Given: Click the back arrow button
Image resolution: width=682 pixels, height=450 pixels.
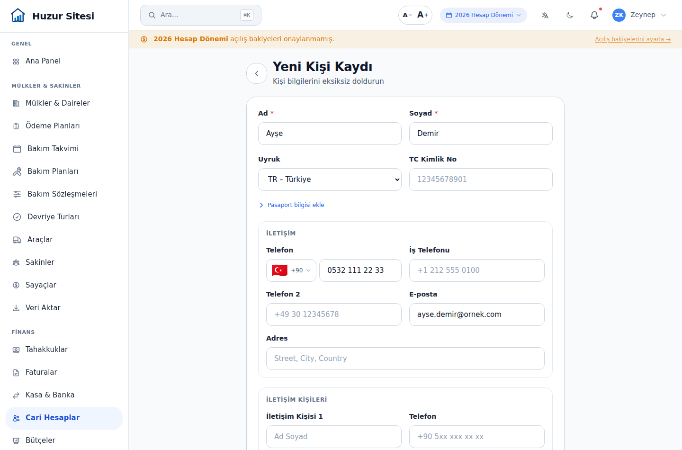Looking at the screenshot, I should [x=257, y=73].
